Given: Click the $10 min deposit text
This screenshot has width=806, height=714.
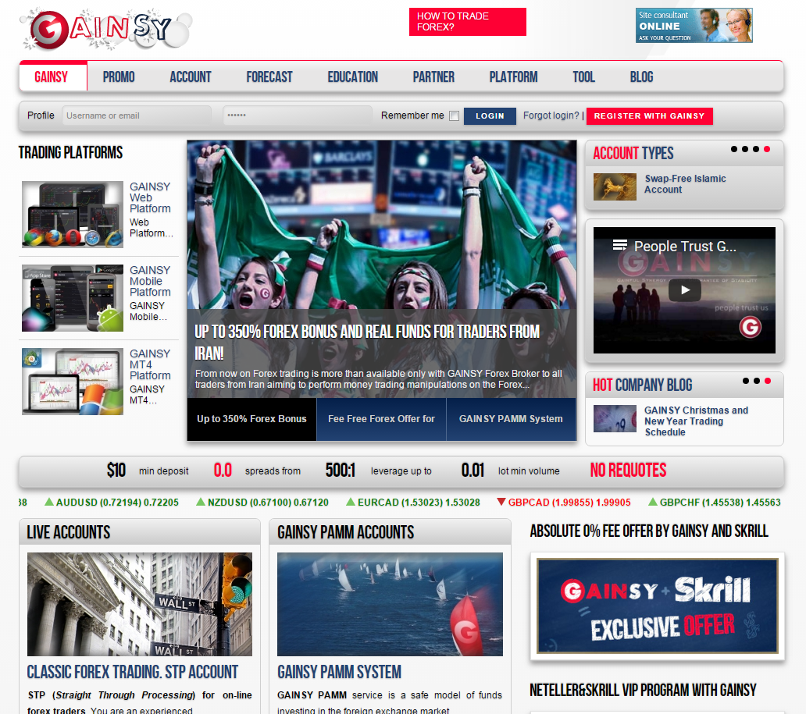Looking at the screenshot, I should click(x=148, y=471).
